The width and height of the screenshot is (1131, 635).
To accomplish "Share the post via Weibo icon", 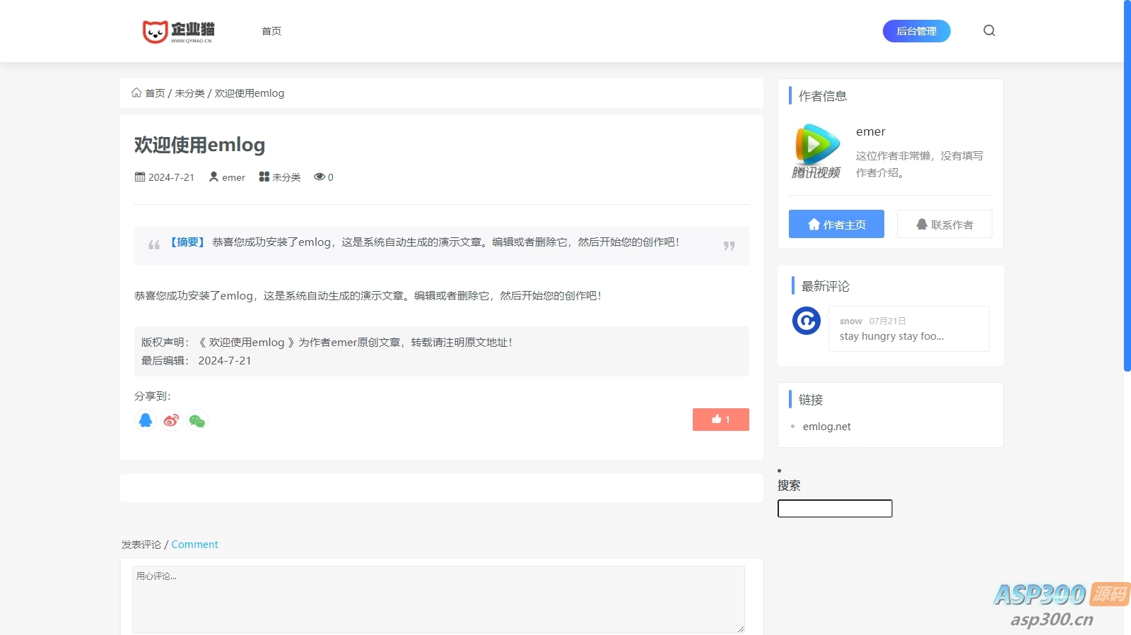I will [x=171, y=420].
